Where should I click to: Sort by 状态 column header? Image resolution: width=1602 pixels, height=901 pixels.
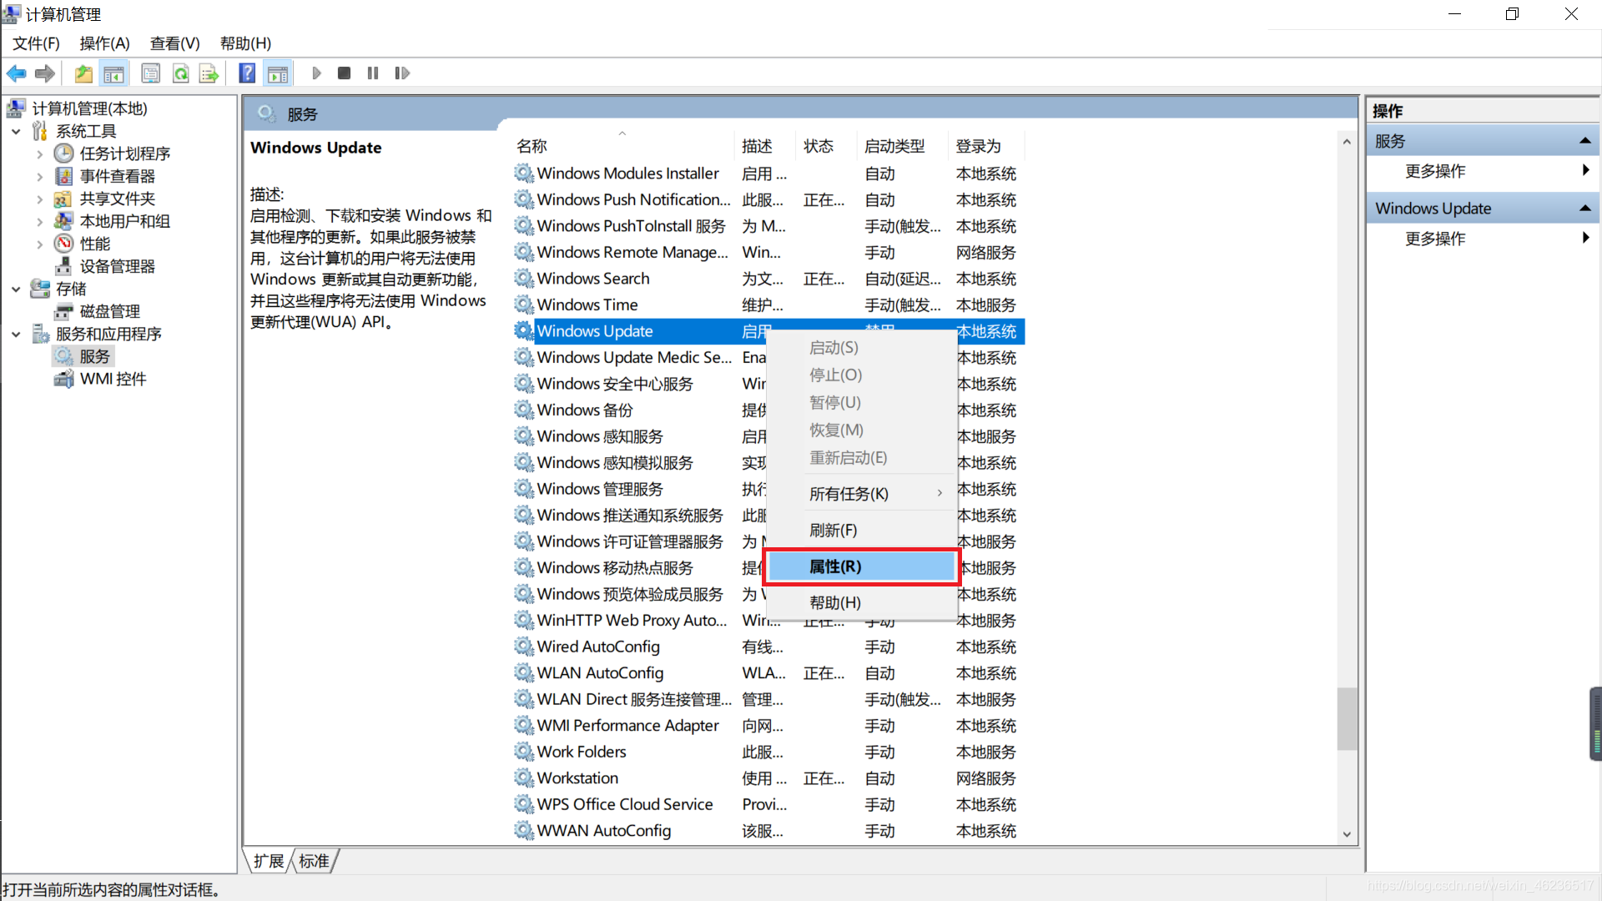pos(826,146)
